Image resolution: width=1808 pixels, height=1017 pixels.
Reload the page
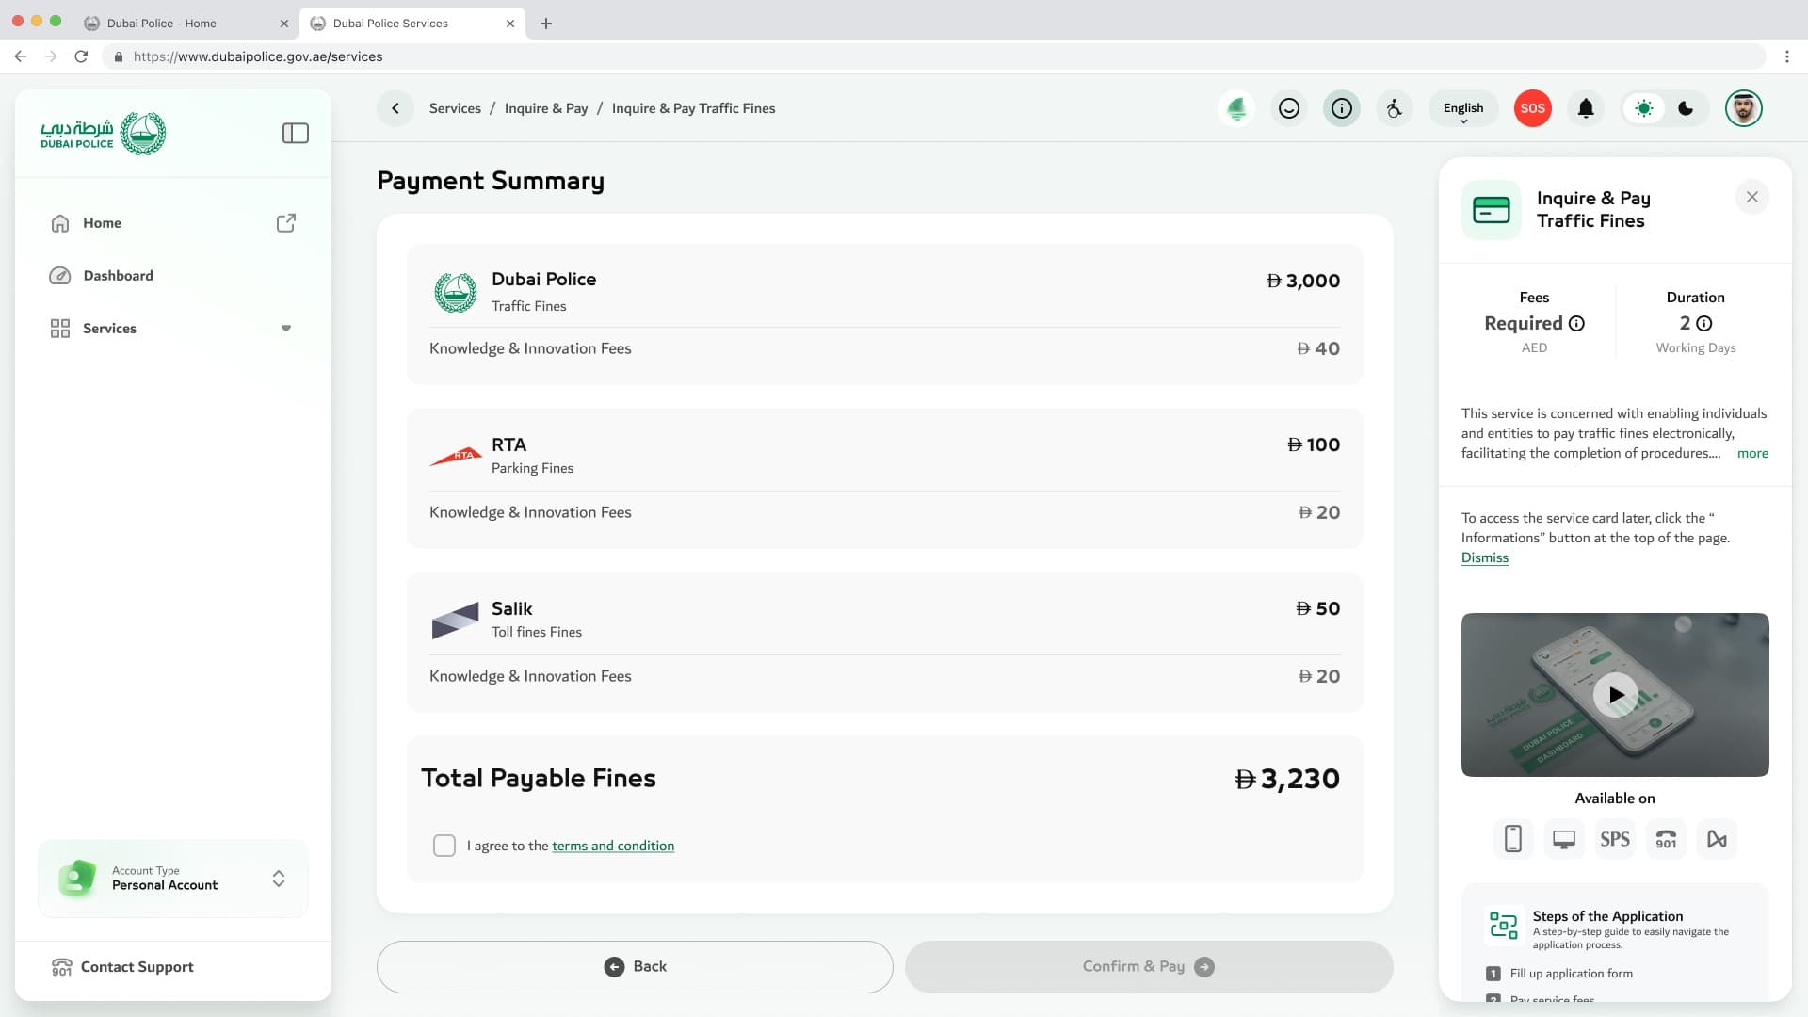coord(81,56)
